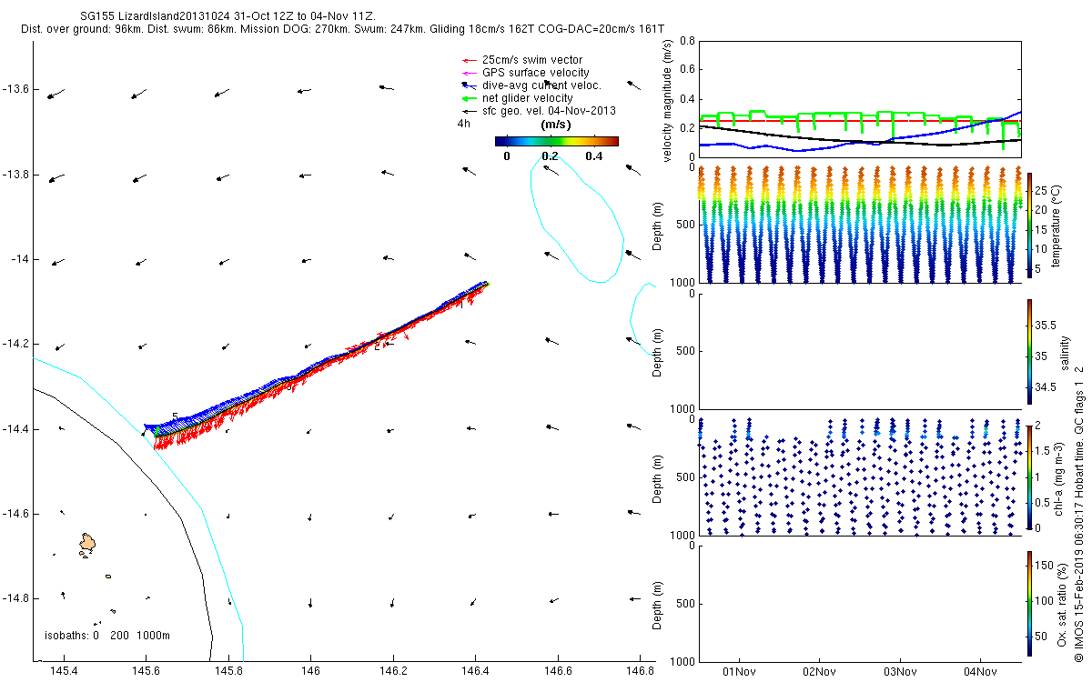
Task: Click the orange Lizard Island shape on map
Action: pos(88,543)
